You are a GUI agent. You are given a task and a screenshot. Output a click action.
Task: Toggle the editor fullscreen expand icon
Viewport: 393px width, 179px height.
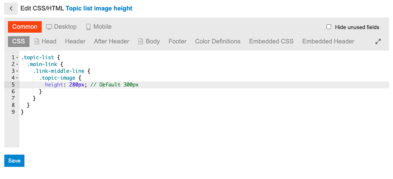(378, 42)
